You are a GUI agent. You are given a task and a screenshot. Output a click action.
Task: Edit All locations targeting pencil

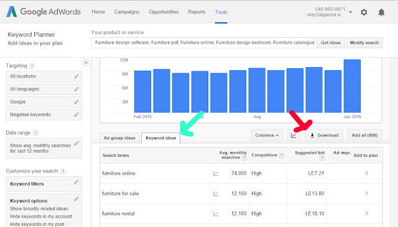pos(76,76)
